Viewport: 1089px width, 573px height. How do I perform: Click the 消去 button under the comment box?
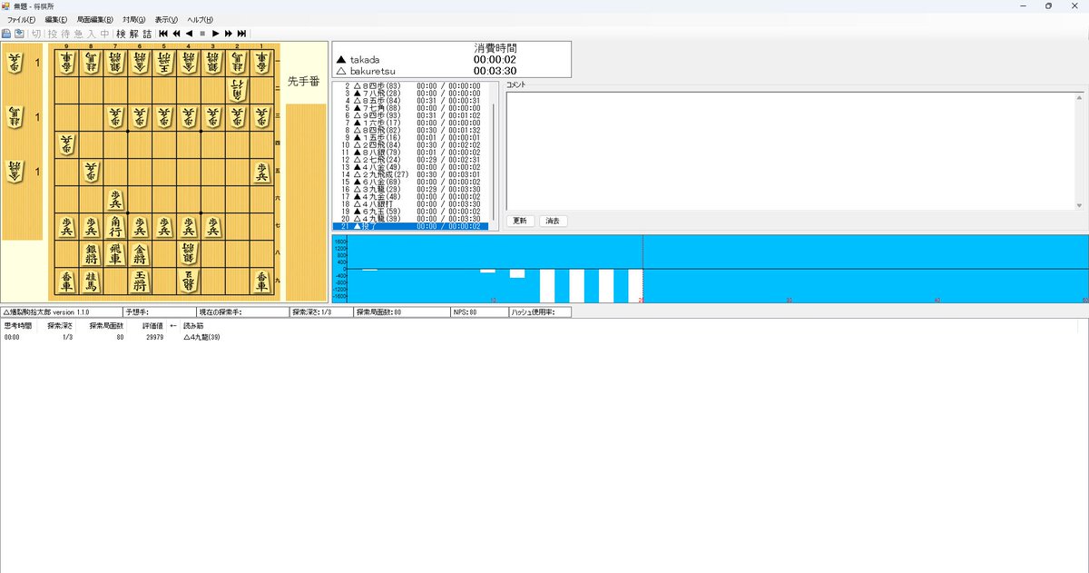pos(553,221)
